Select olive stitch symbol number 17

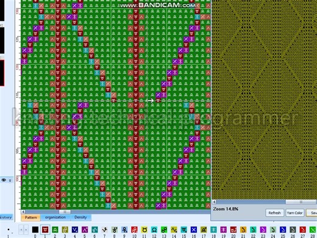click(x=204, y=229)
